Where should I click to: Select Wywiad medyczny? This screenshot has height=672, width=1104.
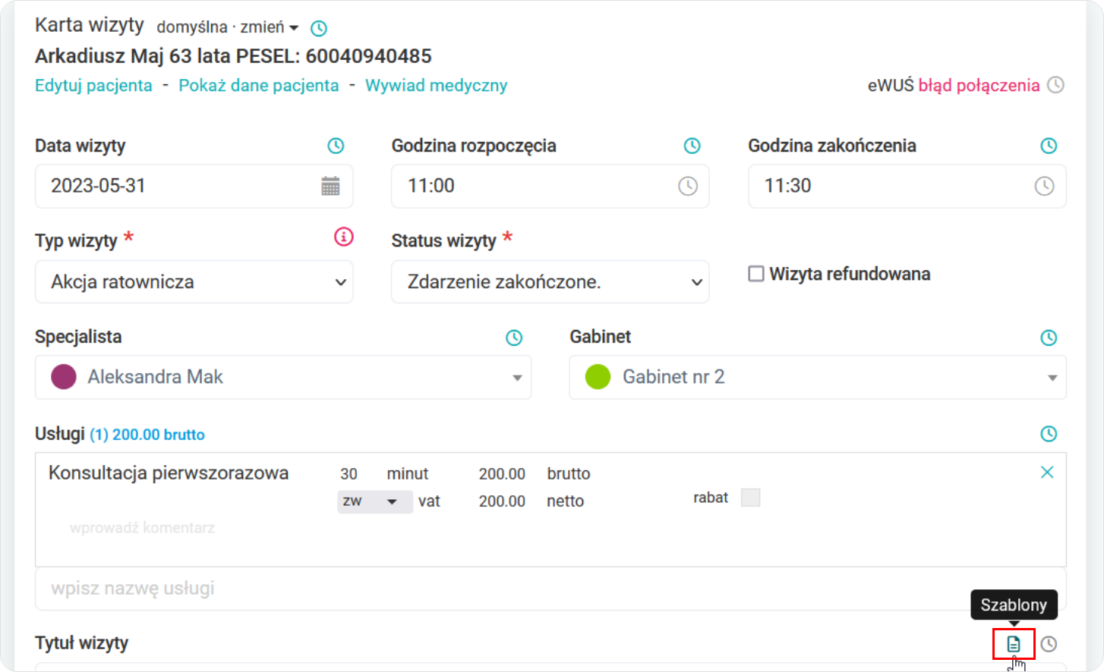436,85
